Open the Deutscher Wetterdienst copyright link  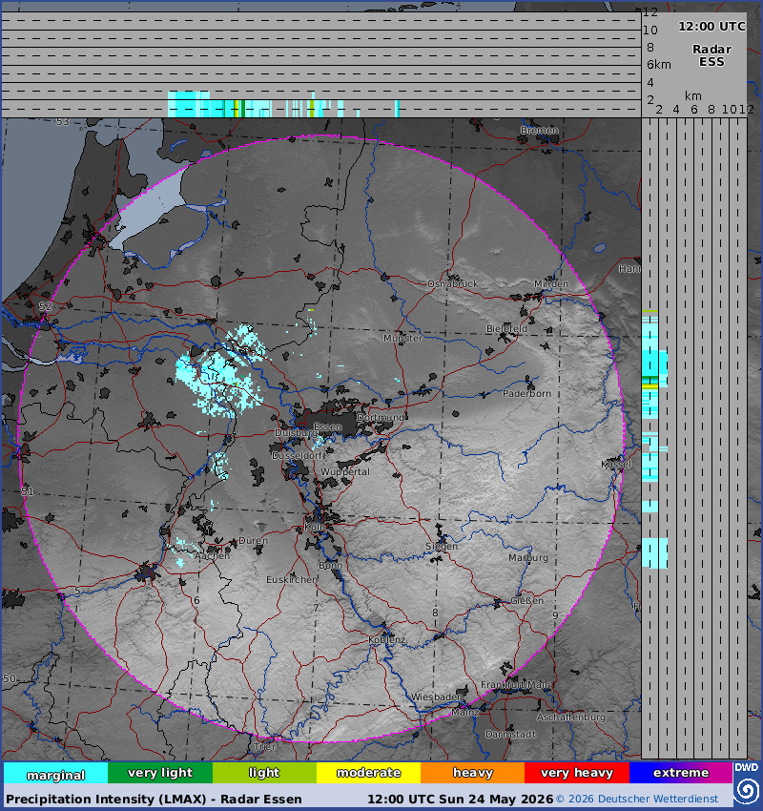tap(637, 800)
